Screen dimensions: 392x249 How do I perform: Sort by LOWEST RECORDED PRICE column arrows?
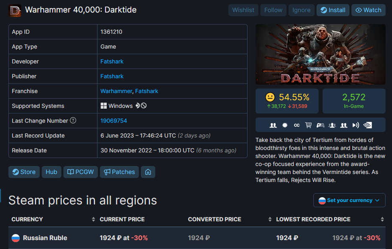(382, 219)
